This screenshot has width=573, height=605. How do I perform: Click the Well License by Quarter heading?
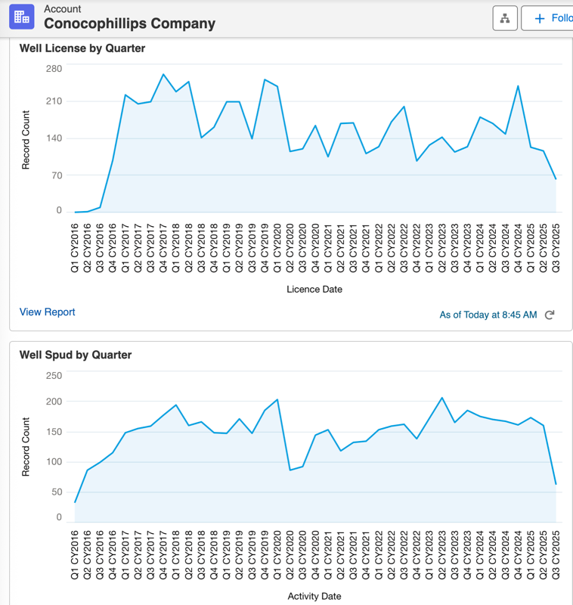[82, 48]
